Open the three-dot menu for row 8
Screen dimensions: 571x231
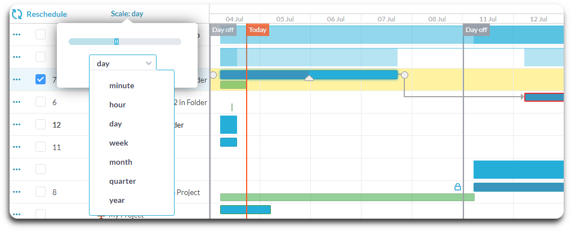pyautogui.click(x=17, y=192)
